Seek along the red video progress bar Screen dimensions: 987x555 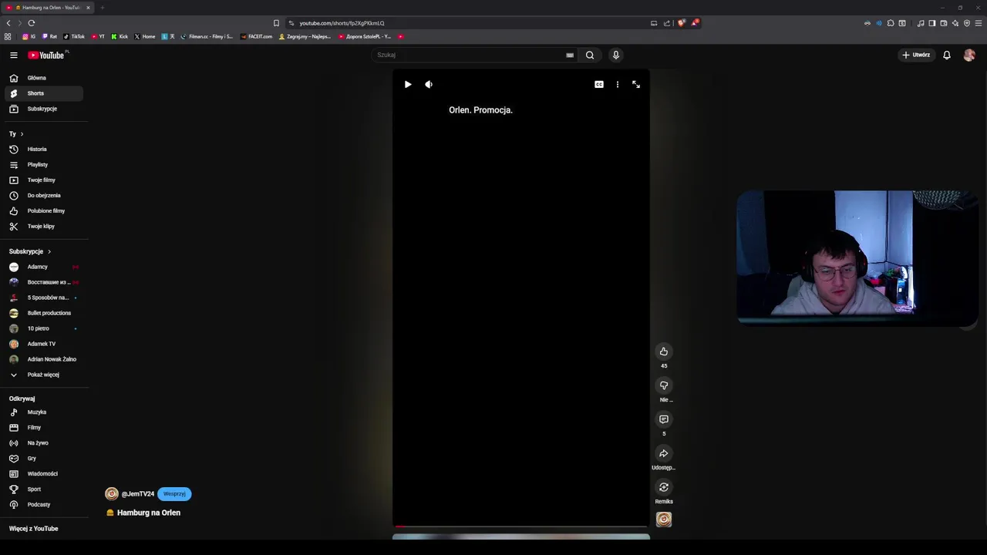(x=520, y=526)
